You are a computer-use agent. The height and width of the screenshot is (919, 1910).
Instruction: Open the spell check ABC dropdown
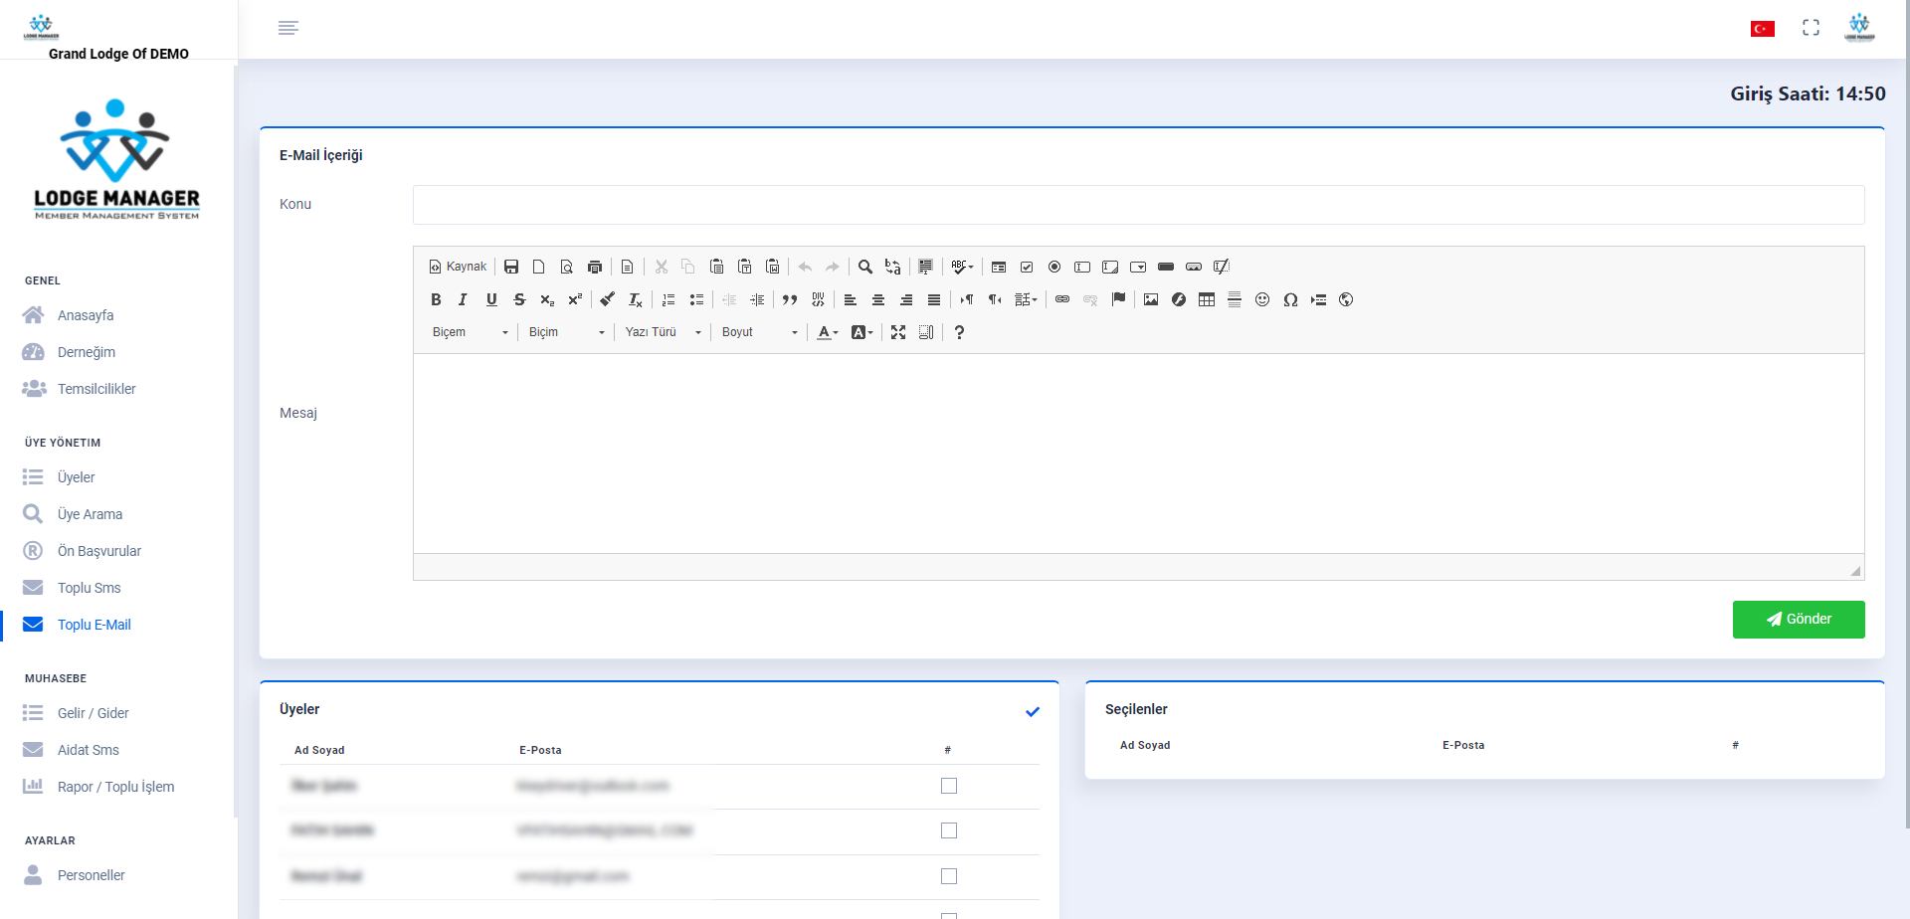[x=962, y=267]
